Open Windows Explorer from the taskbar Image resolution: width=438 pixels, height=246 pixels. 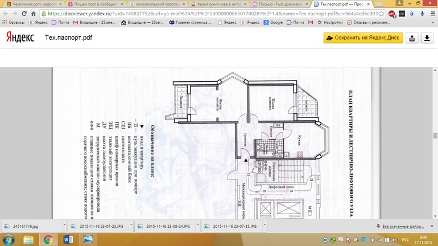coord(29,240)
